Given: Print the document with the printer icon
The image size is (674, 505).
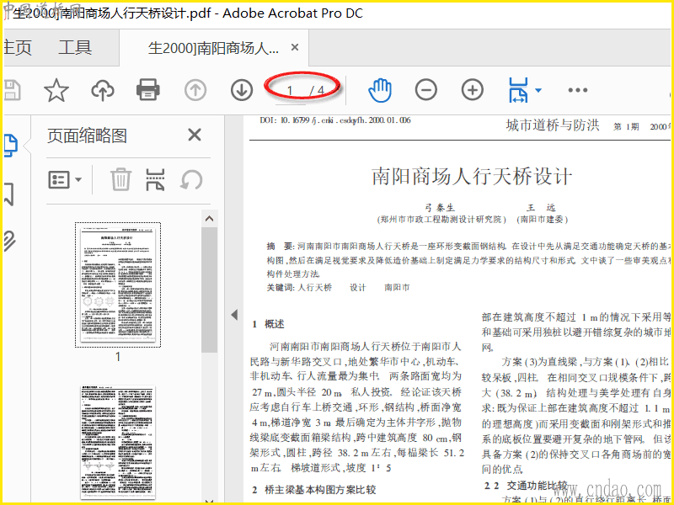Looking at the screenshot, I should [x=148, y=90].
